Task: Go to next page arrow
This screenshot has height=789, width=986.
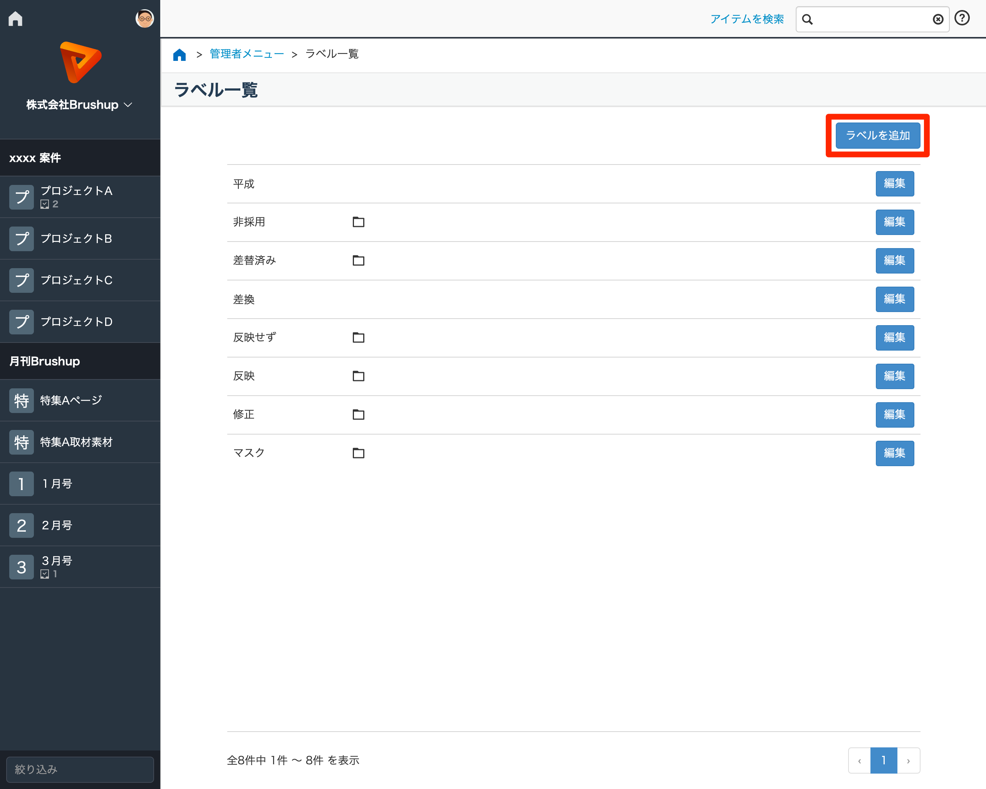Action: click(x=908, y=760)
